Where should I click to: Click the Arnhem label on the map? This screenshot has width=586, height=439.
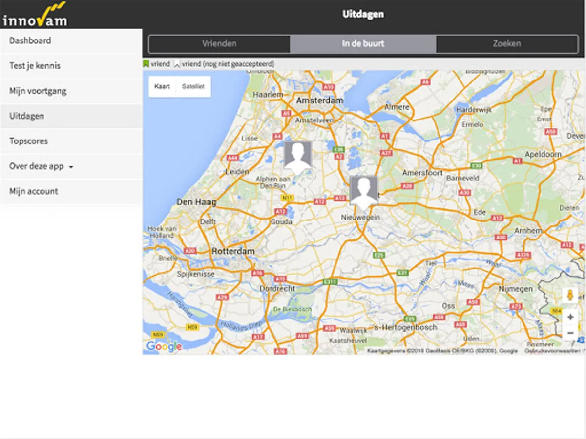point(527,230)
